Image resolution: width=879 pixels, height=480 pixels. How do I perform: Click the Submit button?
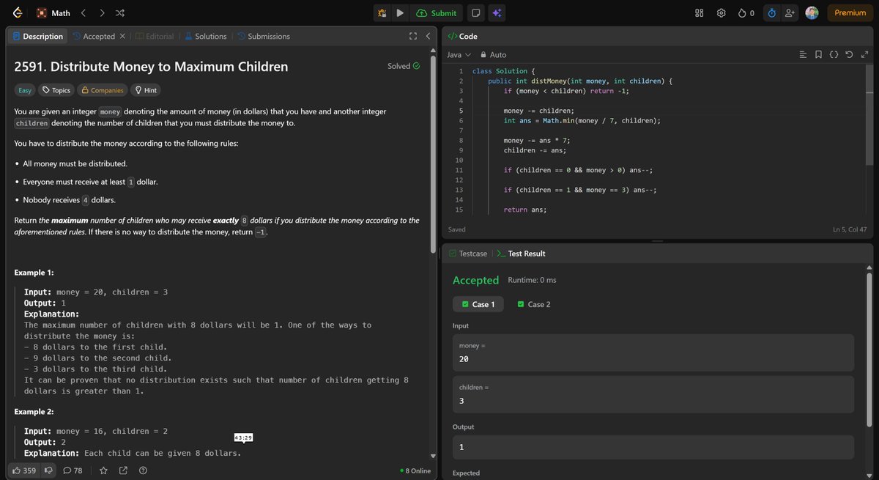pyautogui.click(x=437, y=12)
